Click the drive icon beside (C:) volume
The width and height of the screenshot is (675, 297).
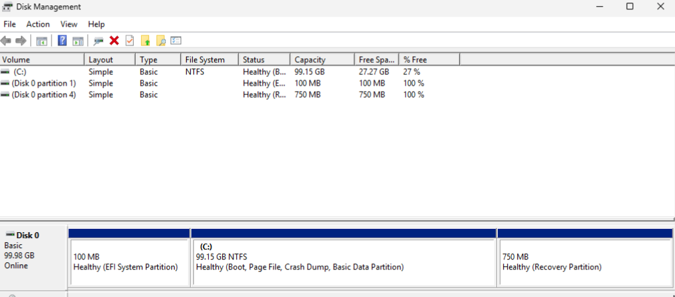click(5, 72)
